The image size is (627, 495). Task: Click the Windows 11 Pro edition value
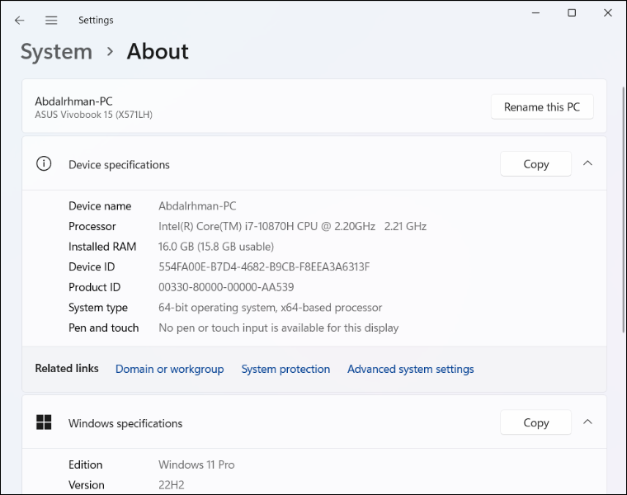(196, 464)
